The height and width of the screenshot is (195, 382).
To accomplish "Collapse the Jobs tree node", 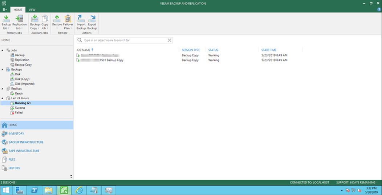I will point(3,50).
